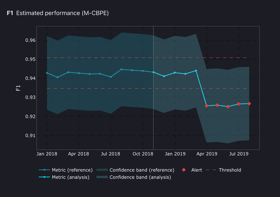Select the Jul 2018 axis label
Image resolution: width=280 pixels, height=197 pixels.
pos(111,154)
